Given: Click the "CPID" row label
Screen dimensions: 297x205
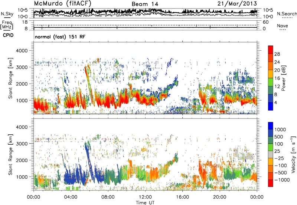Looking at the screenshot, I should (x=8, y=35).
